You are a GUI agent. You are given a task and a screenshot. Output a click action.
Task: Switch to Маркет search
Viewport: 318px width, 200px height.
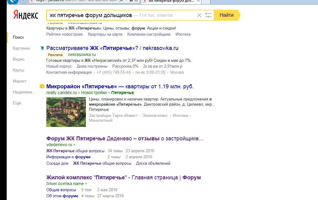coord(19,81)
